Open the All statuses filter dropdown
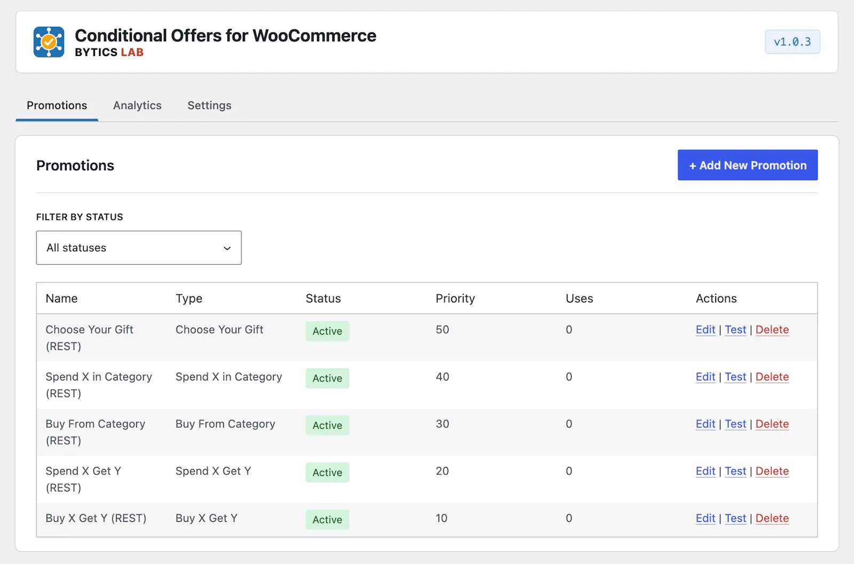Screen dimensions: 854x564 tap(139, 248)
